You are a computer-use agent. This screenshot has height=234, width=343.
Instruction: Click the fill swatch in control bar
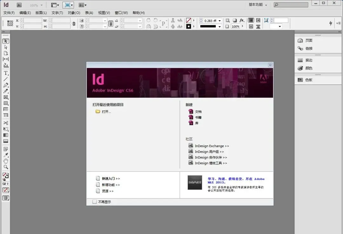tap(189, 21)
